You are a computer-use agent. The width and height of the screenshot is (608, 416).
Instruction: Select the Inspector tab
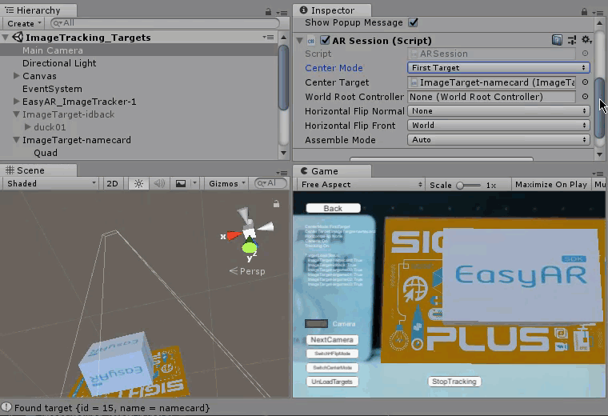[x=332, y=10]
